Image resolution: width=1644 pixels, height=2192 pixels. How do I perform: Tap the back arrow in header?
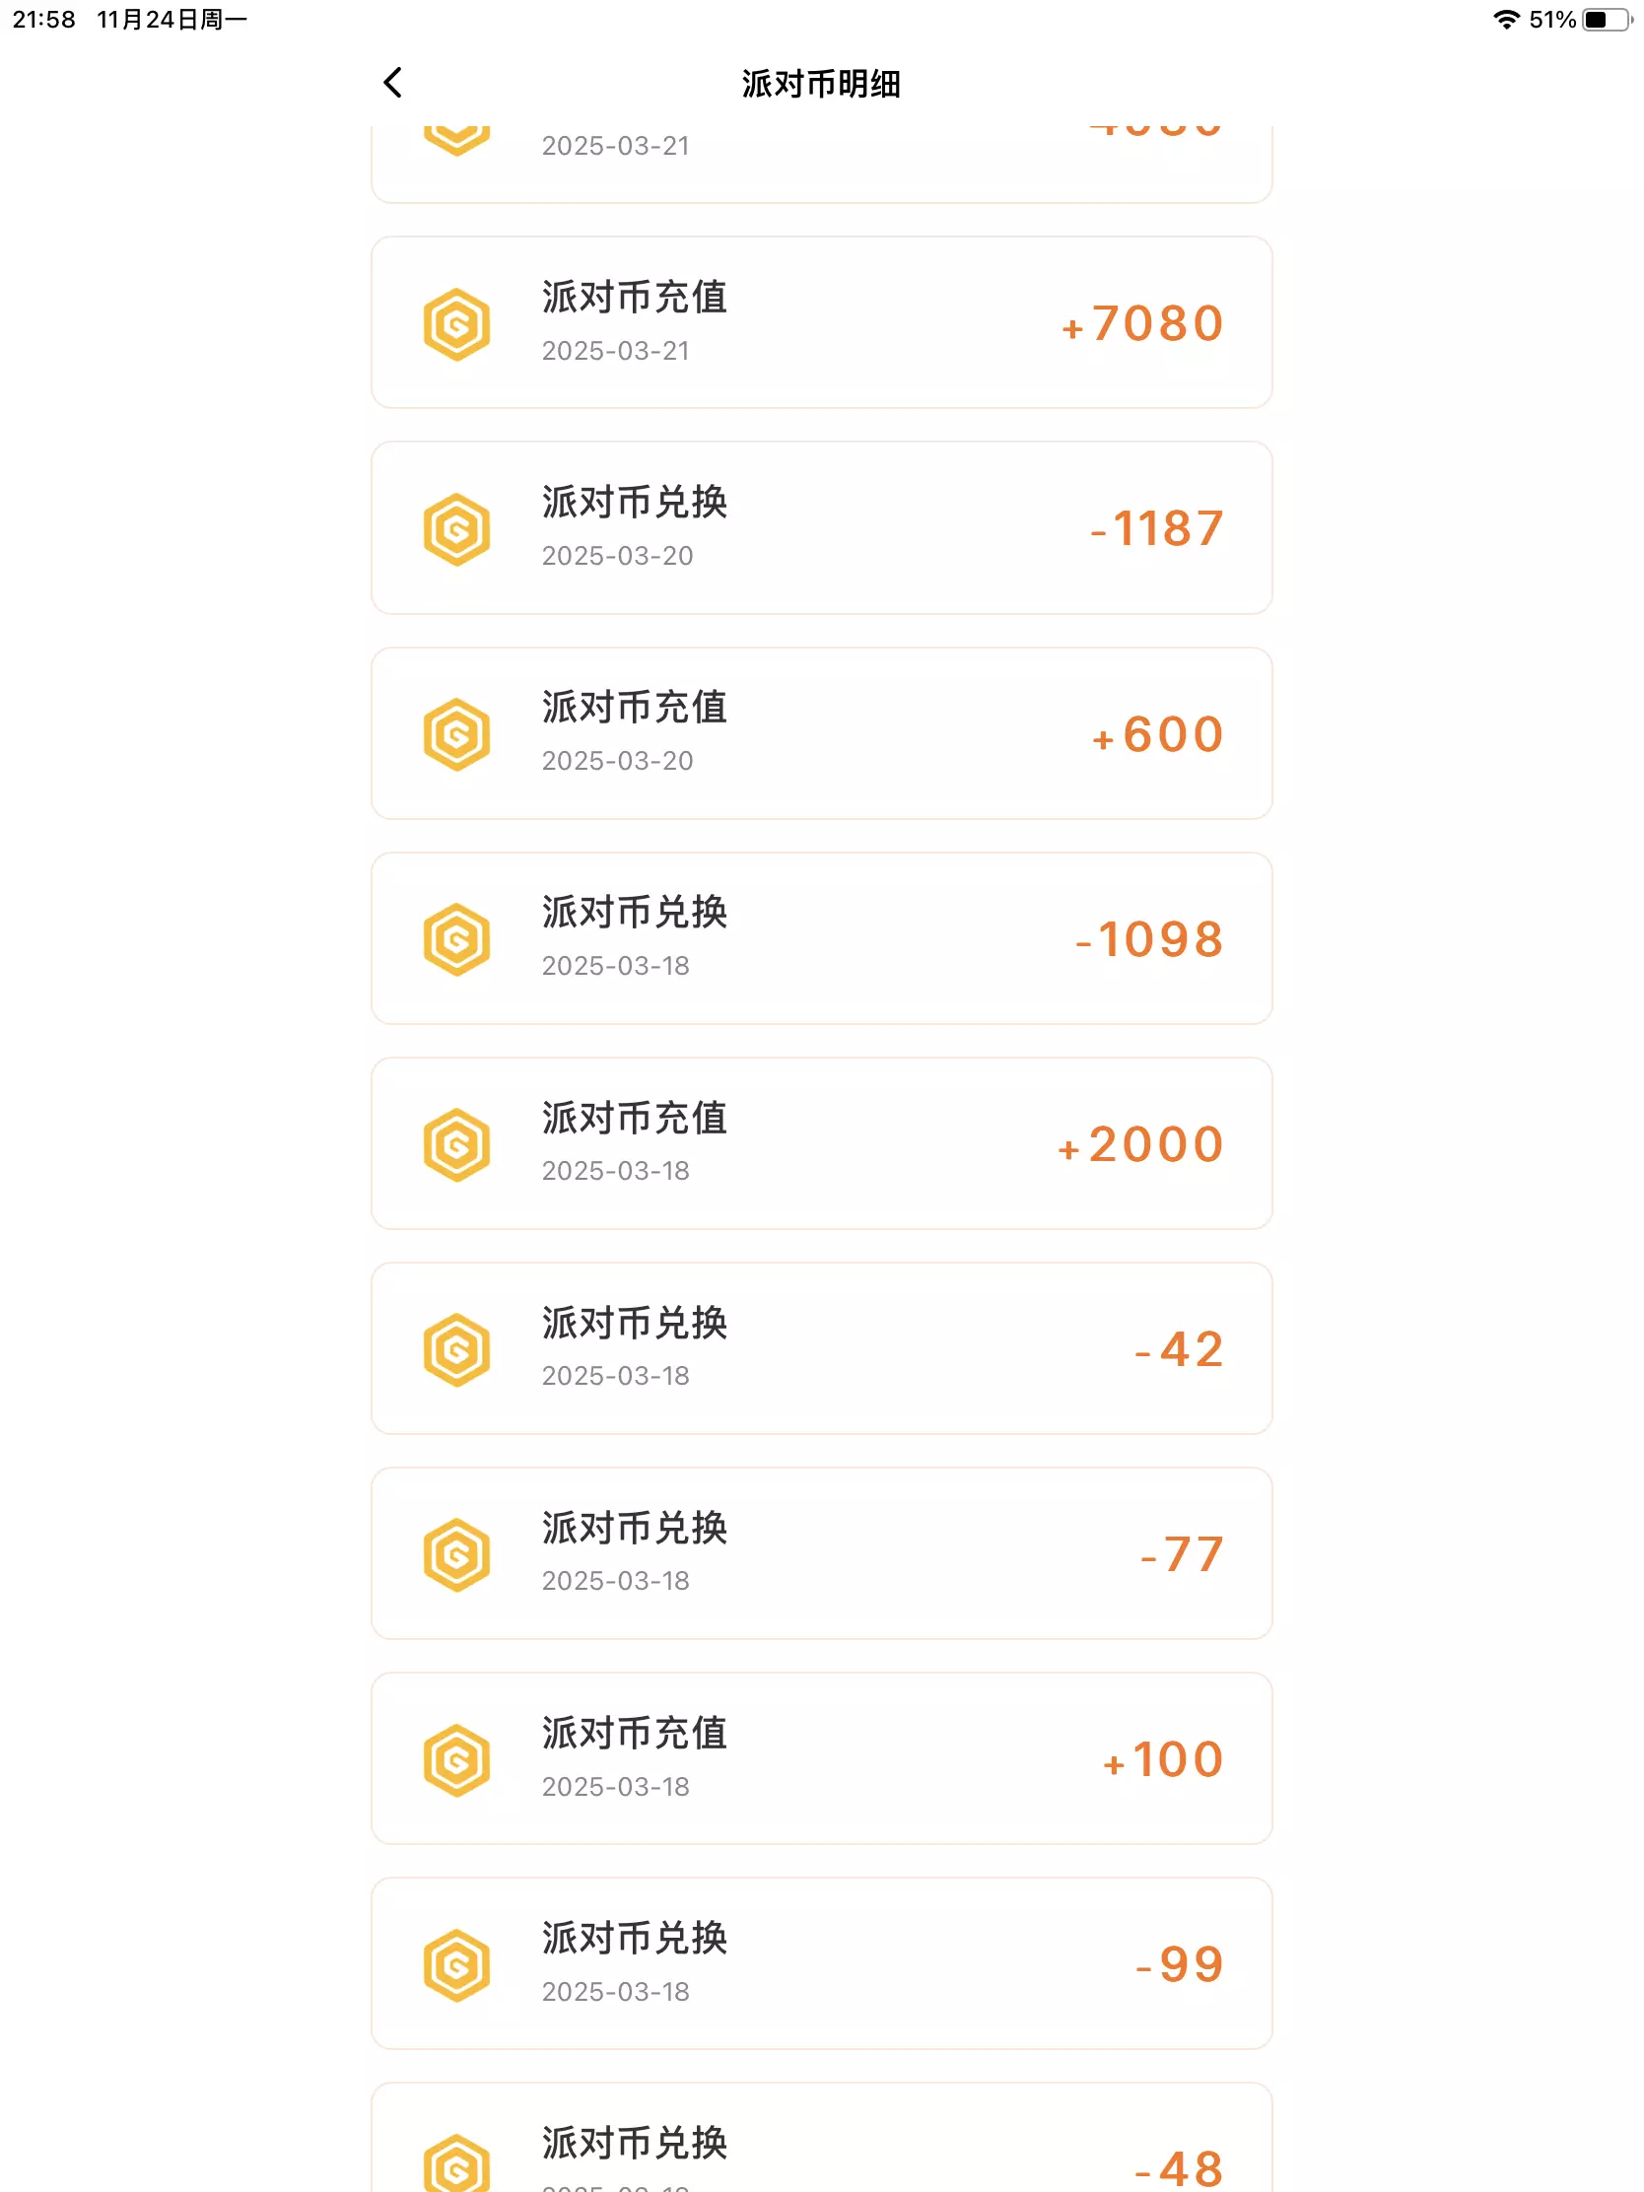click(x=393, y=83)
